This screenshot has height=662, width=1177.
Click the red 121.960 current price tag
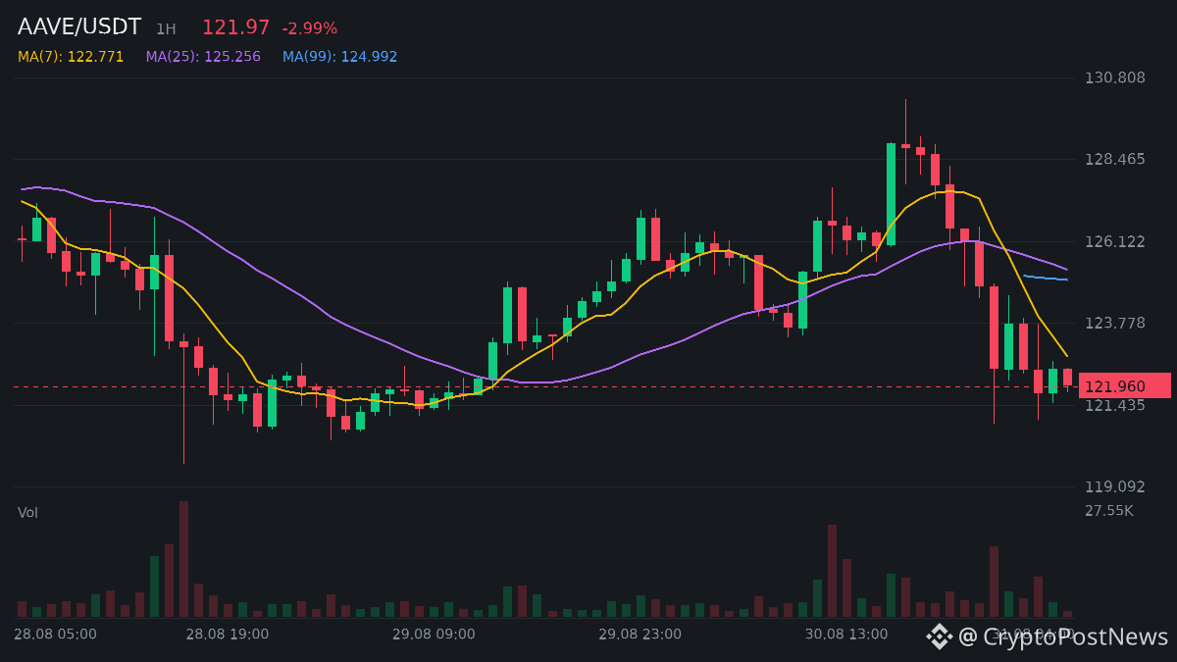(1124, 386)
